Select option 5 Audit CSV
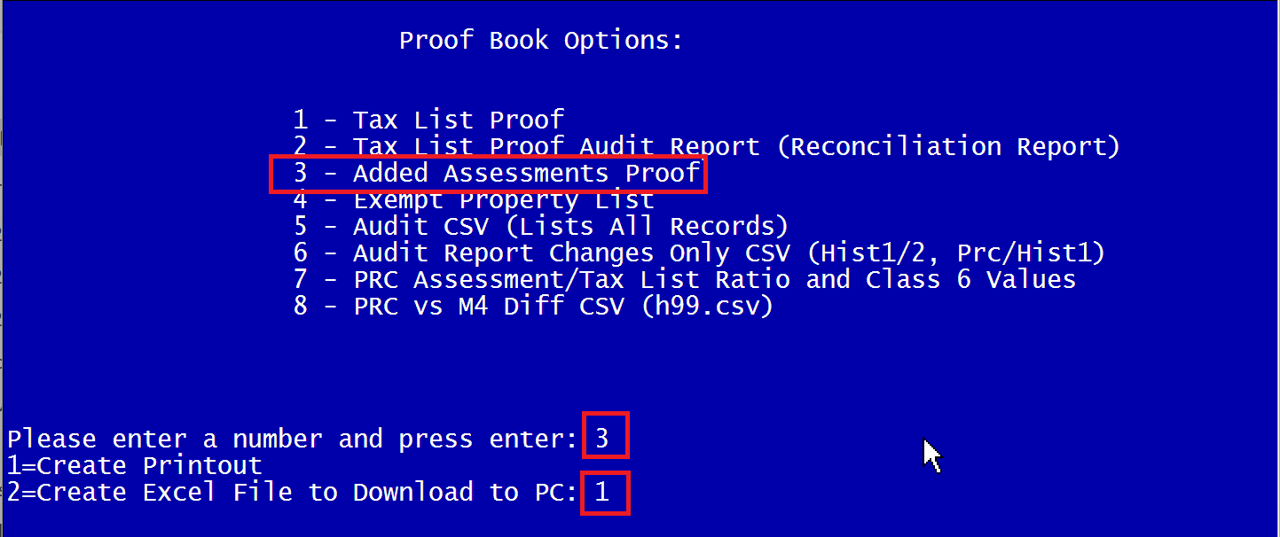The image size is (1280, 537). pos(540,227)
